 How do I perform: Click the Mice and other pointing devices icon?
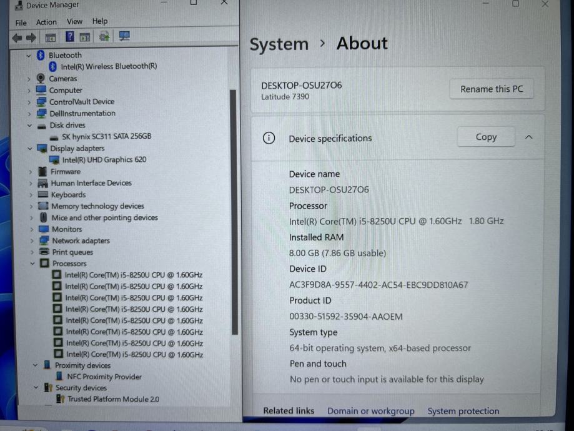44,217
